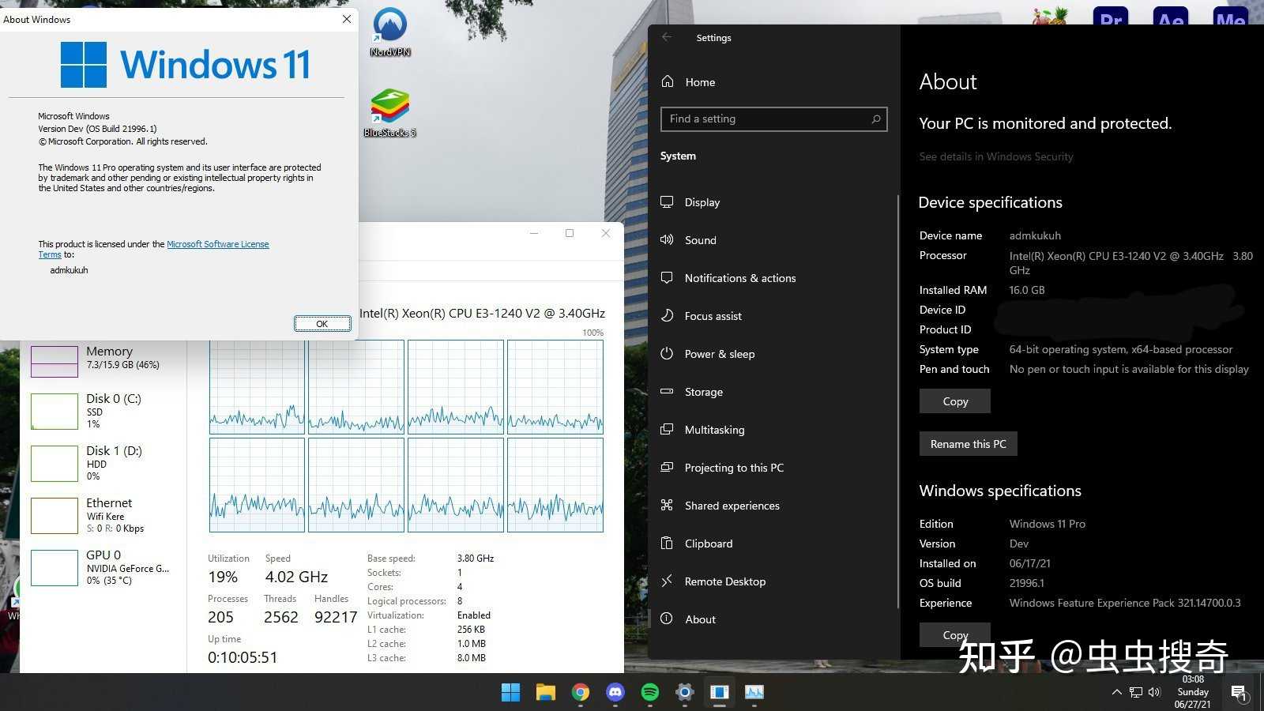Click the 0:10:05:51 up time value
1264x711 pixels.
tap(243, 657)
